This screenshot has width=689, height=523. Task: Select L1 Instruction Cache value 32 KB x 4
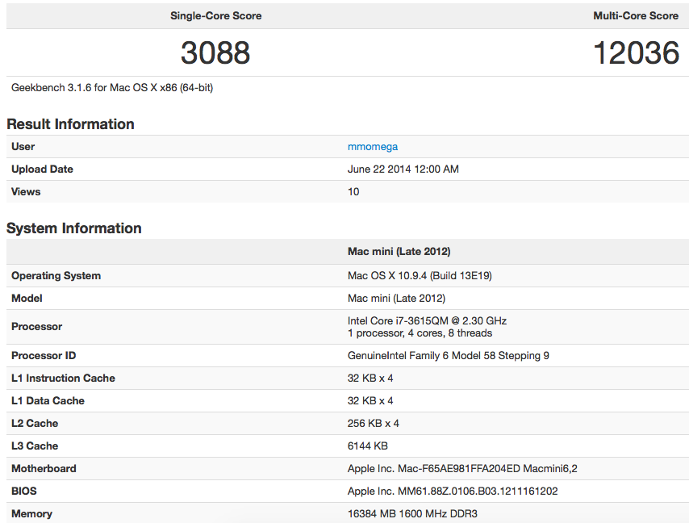[x=370, y=378]
